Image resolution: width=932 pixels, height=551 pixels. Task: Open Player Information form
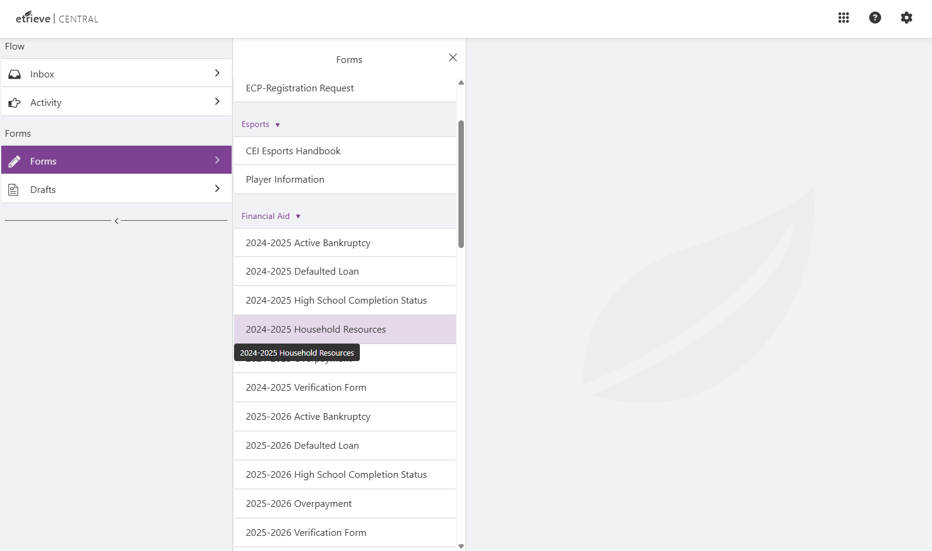[345, 180]
